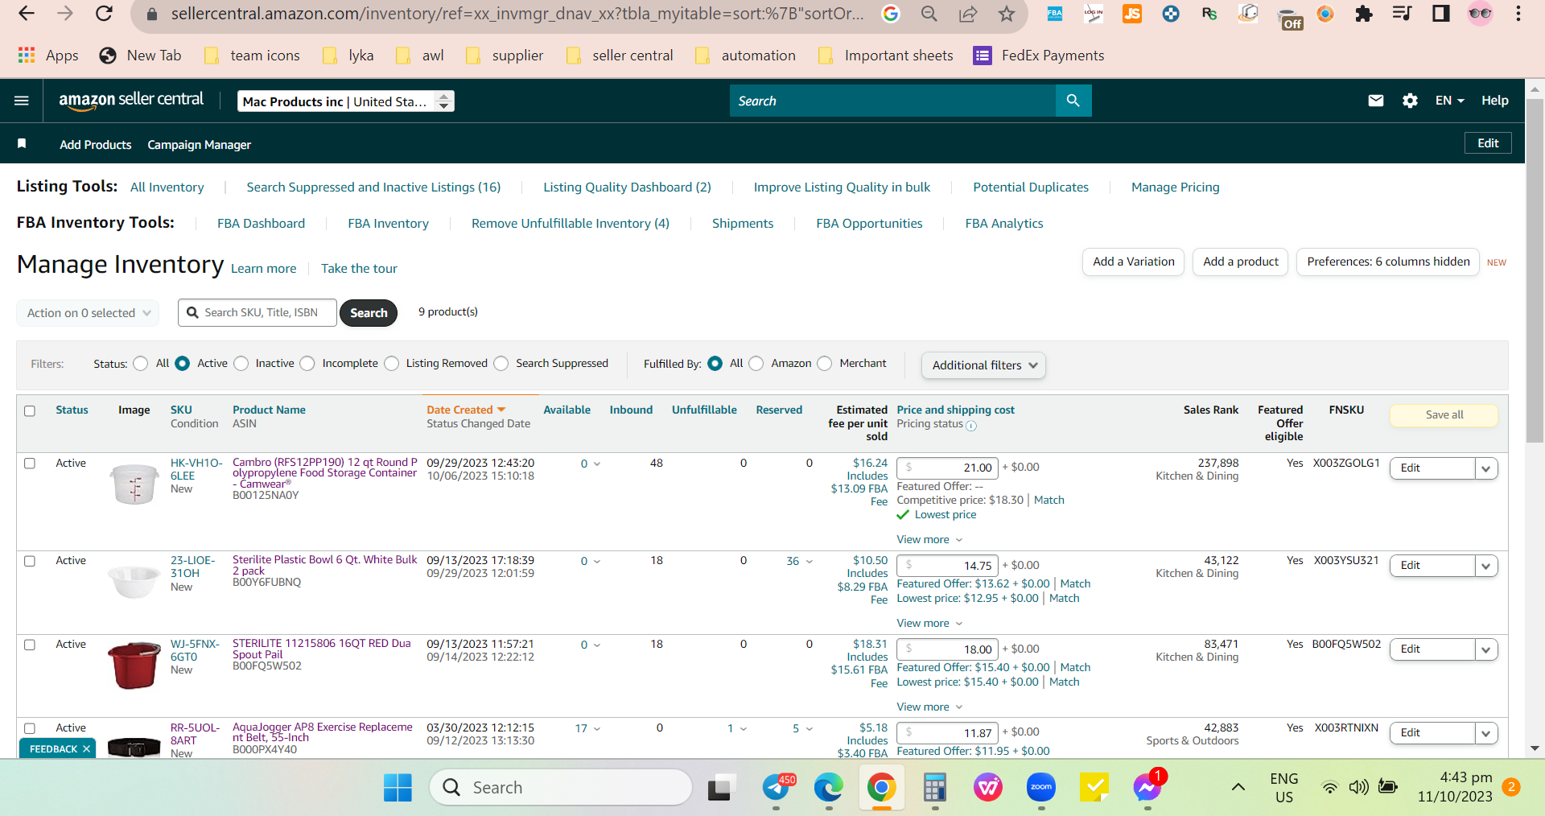The image size is (1545, 816).
Task: Select the Incomplete status radio button
Action: point(307,364)
